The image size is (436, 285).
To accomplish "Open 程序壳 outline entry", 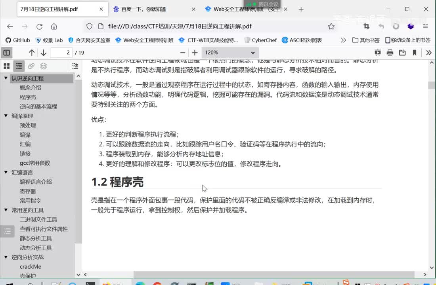I will (x=28, y=97).
